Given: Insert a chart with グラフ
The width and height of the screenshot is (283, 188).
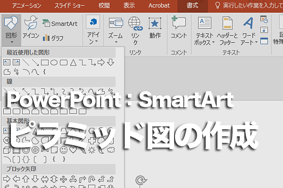Looking at the screenshot, I should (x=53, y=38).
